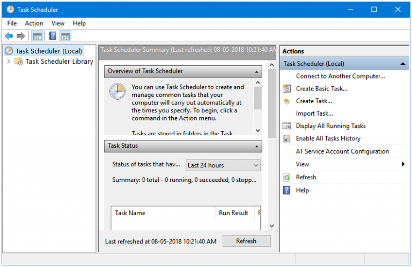
Task: Click the summary pane scroll-down arrow
Action: tap(271, 226)
